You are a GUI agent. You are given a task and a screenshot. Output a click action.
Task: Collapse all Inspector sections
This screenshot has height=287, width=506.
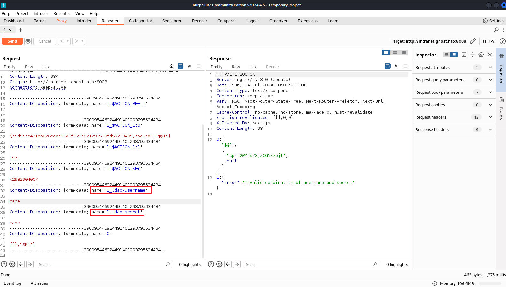point(472,55)
